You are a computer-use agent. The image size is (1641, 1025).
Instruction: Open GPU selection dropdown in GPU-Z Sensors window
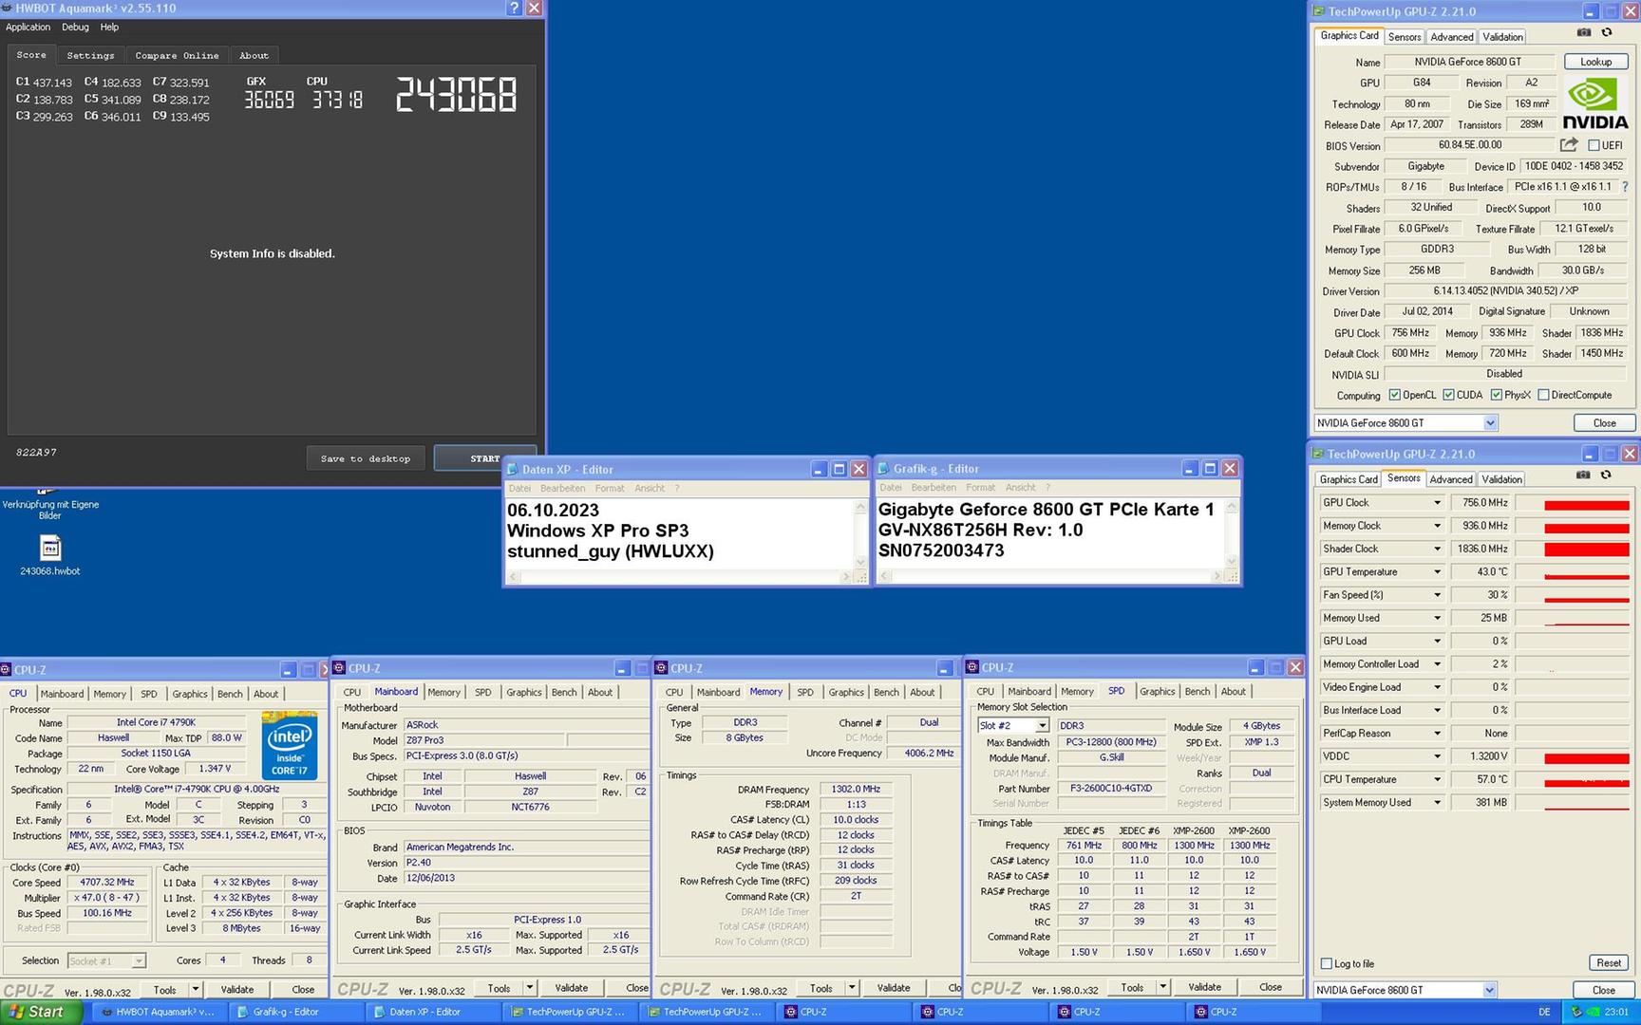pos(1489,990)
